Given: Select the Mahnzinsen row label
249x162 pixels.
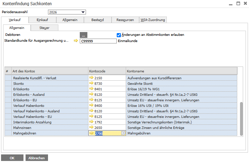Looking at the screenshot, I should pyautogui.click(x=22, y=128).
